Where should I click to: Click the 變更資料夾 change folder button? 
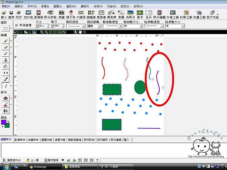(12, 160)
